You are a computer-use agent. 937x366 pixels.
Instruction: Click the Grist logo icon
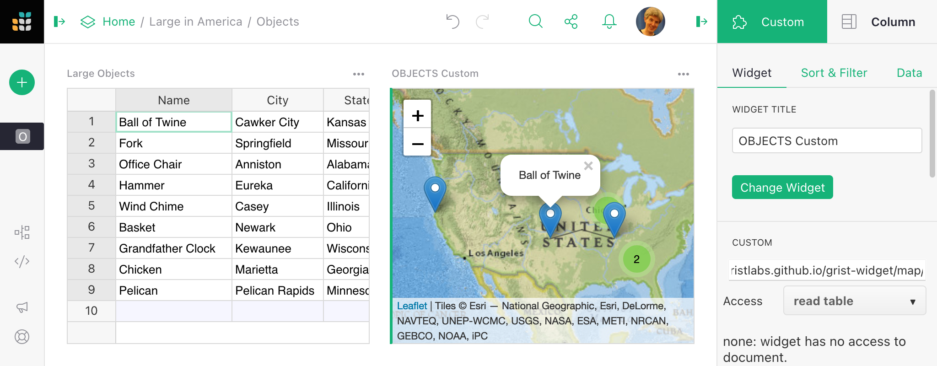[22, 22]
